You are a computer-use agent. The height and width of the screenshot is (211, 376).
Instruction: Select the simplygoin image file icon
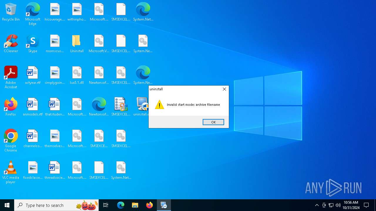pyautogui.click(x=55, y=76)
